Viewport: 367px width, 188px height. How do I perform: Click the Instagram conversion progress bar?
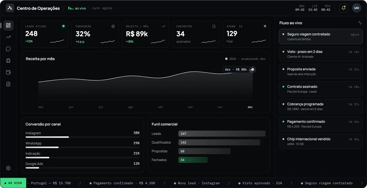point(83,137)
